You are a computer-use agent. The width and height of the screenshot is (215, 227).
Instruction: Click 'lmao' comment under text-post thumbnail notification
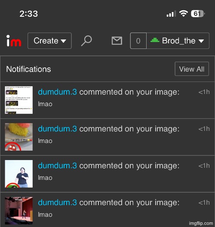tap(45, 104)
